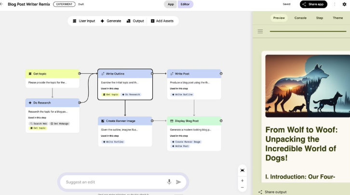
Task: Click the preview progress bar
Action: point(308,31)
